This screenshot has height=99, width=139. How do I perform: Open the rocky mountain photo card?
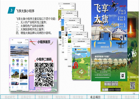(x=15, y=74)
